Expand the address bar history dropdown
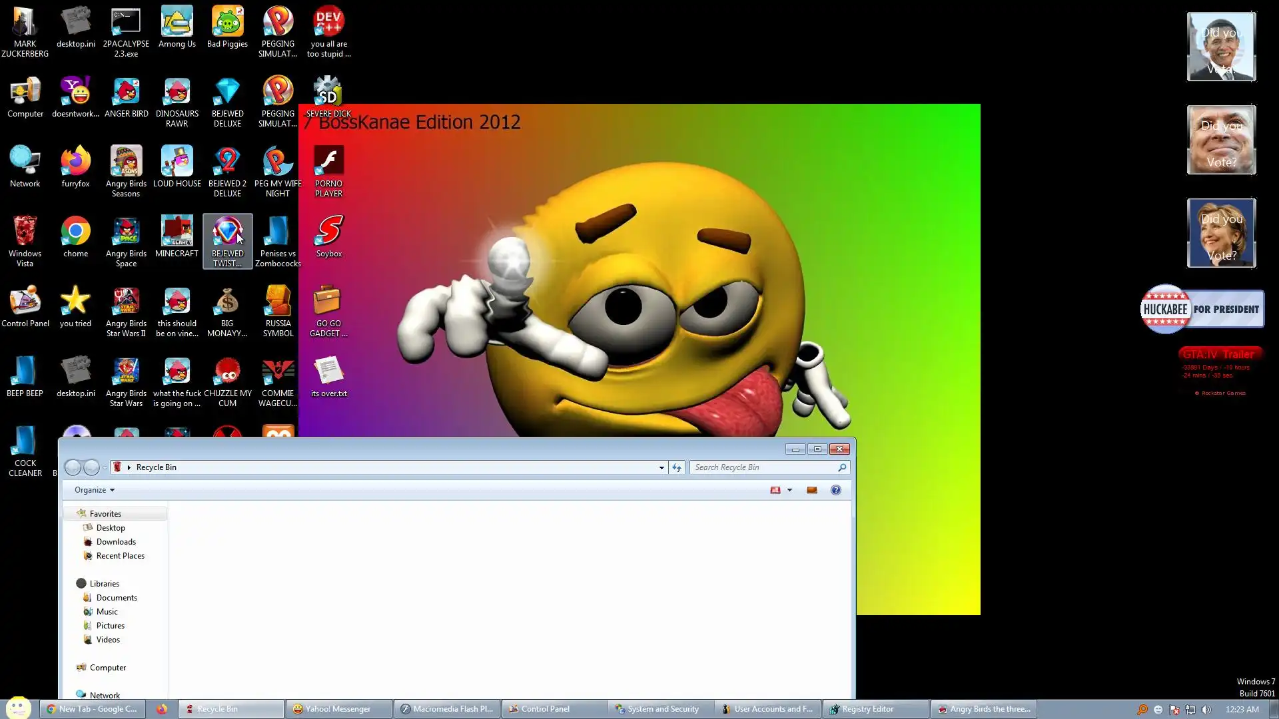The image size is (1279, 719). (661, 467)
